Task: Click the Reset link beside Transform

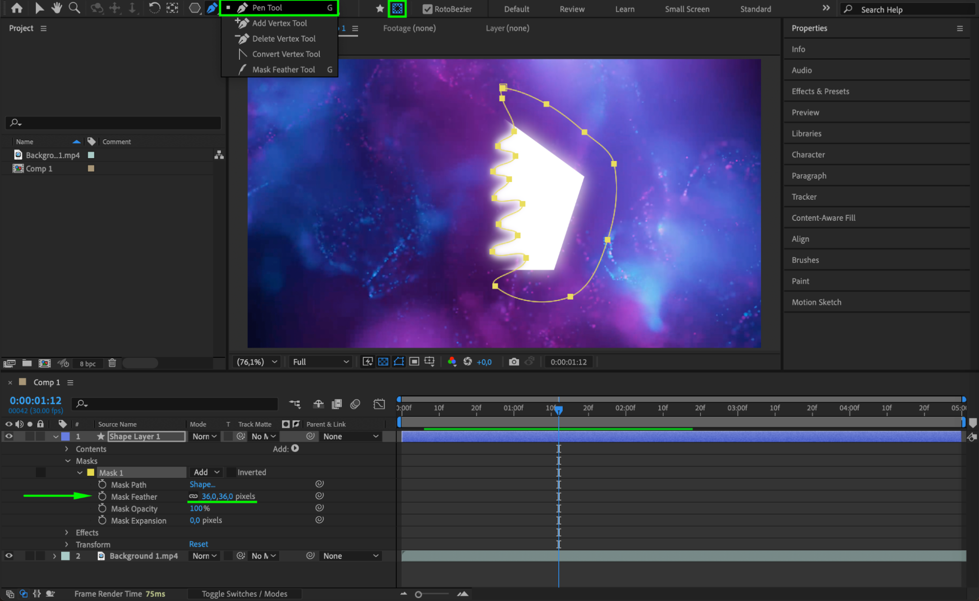Action: tap(198, 544)
